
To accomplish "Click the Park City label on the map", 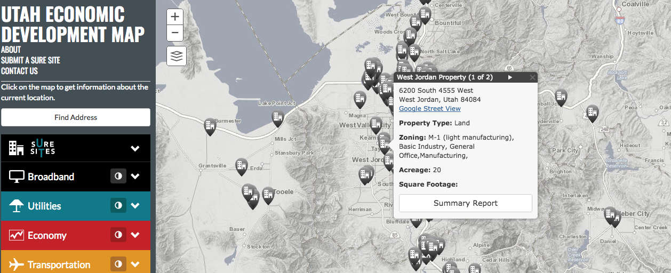I will (565, 150).
